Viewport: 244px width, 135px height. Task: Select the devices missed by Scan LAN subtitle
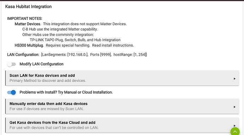pos(47,109)
